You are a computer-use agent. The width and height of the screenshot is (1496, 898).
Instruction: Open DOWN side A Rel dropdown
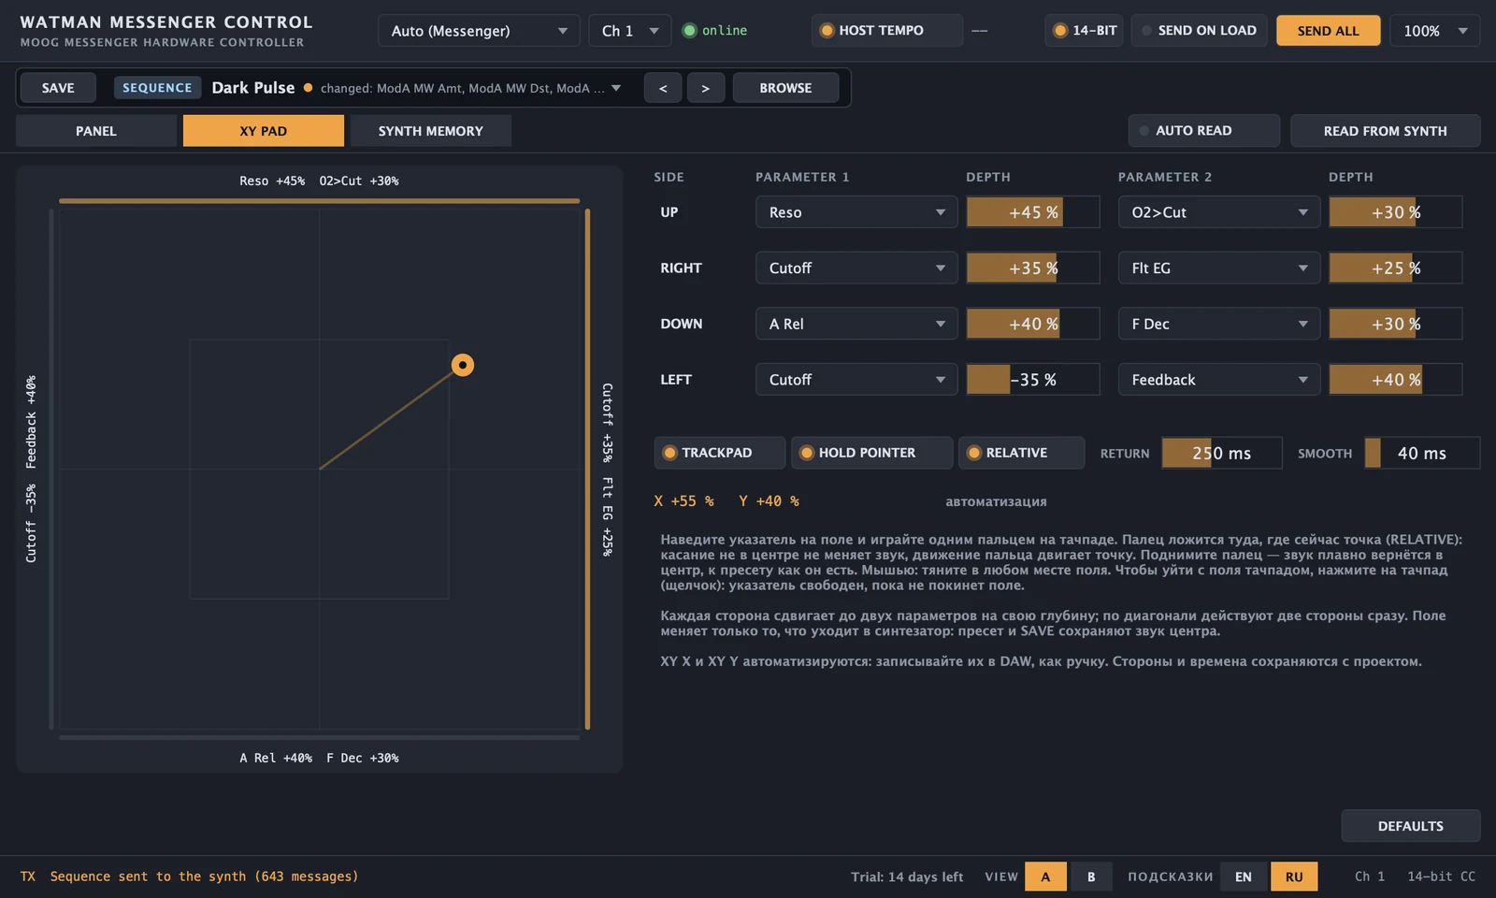(x=856, y=324)
